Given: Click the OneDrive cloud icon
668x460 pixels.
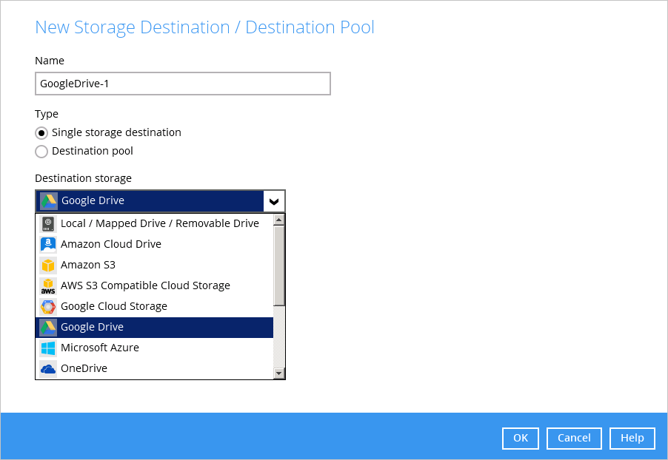Looking at the screenshot, I should coord(48,368).
